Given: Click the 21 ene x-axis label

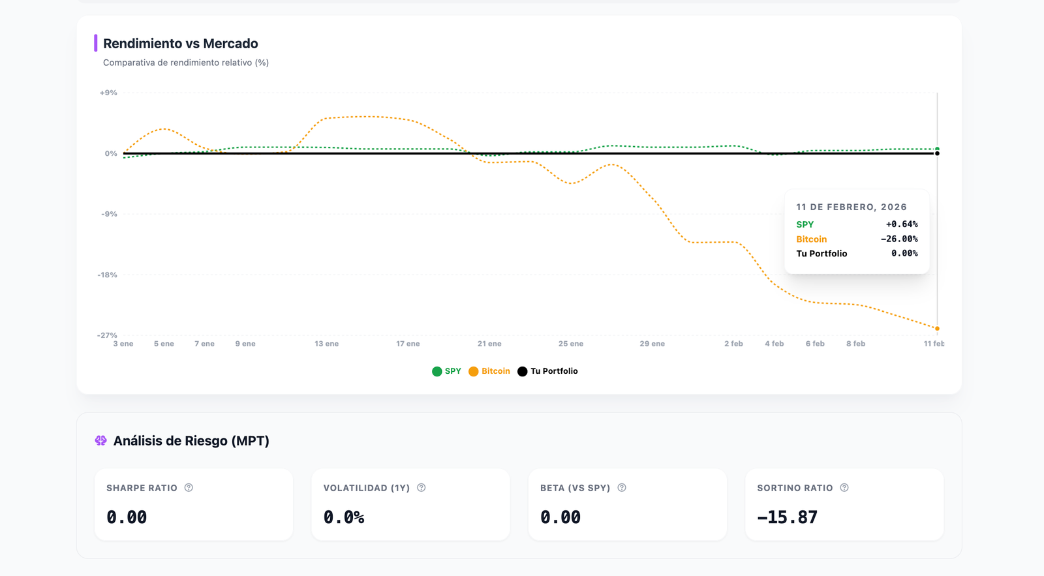Looking at the screenshot, I should point(489,344).
